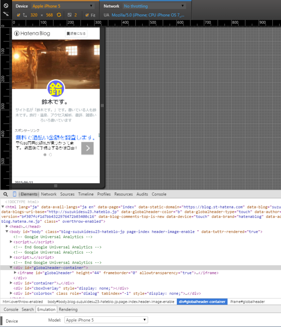Open the drawer Search tab
Screen dimensions: 281x327
click(x=28, y=309)
